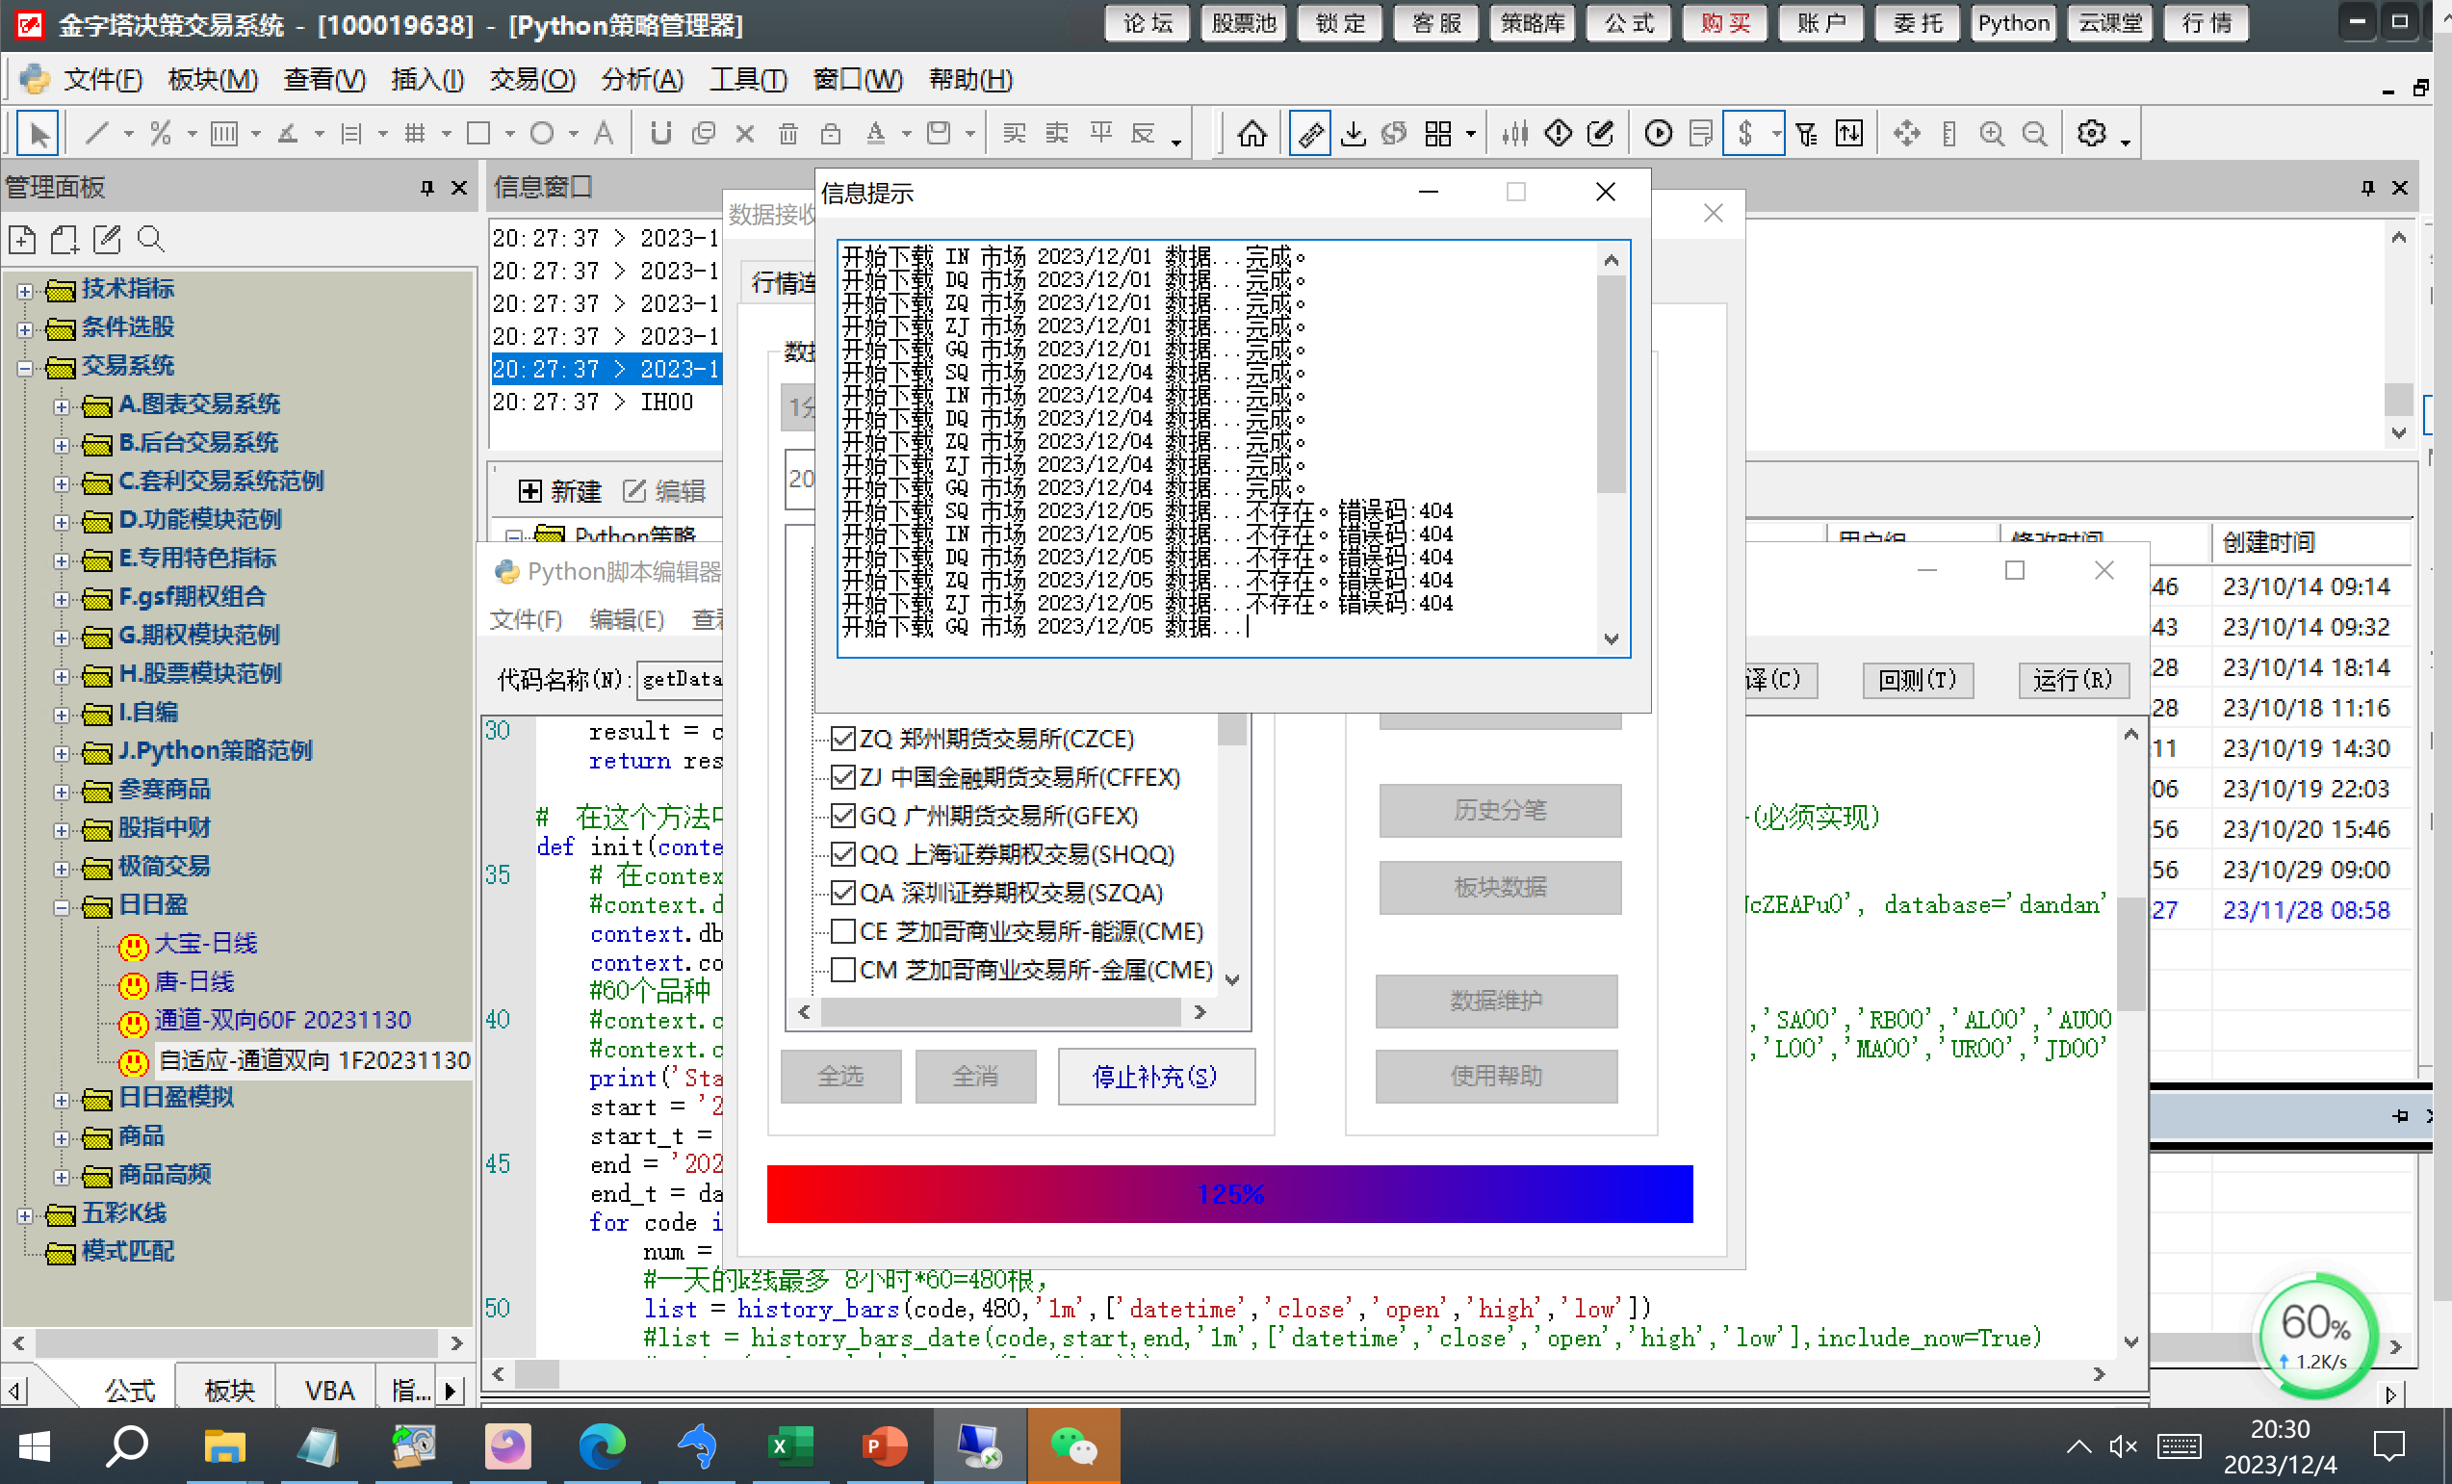Pick the percent retracement tool
Viewport: 2452px width, 1484px height.
161,133
